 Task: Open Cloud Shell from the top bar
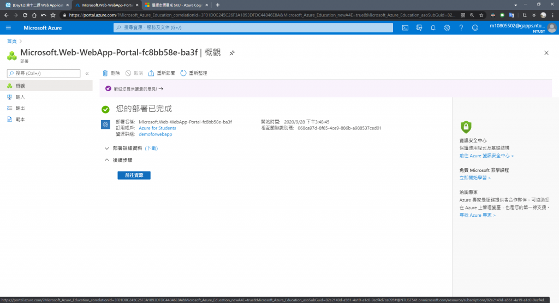tap(406, 27)
